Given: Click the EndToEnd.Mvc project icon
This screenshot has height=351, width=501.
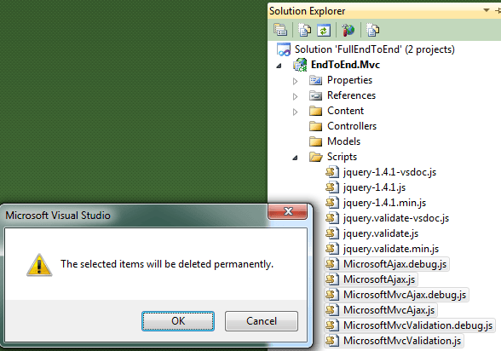Looking at the screenshot, I should click(x=300, y=65).
